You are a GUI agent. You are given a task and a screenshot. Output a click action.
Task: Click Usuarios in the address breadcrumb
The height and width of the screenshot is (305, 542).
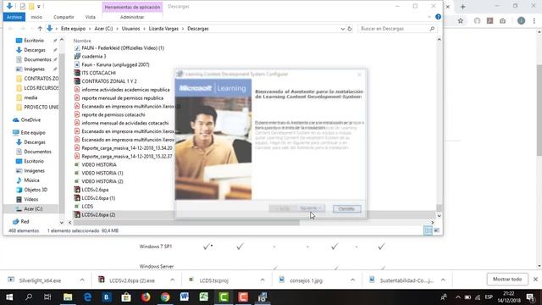[x=130, y=29]
